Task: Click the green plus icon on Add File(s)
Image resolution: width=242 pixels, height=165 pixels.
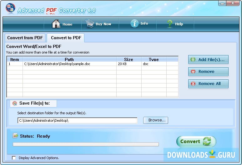Action: pos(193,59)
